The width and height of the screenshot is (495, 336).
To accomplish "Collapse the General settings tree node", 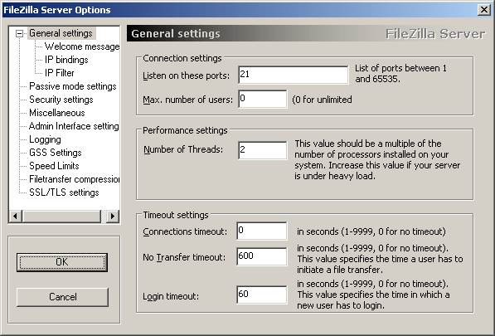I will point(20,33).
